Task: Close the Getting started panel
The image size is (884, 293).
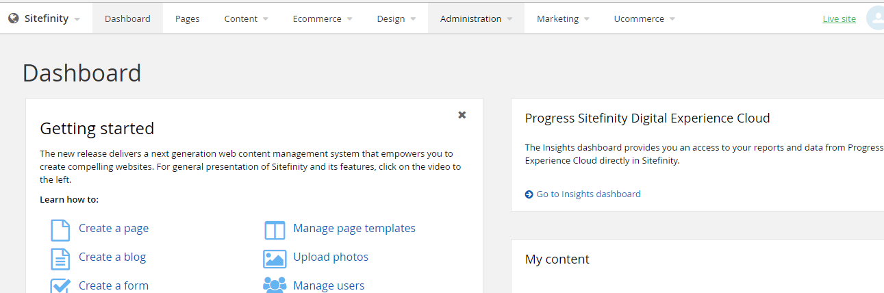Action: [462, 115]
